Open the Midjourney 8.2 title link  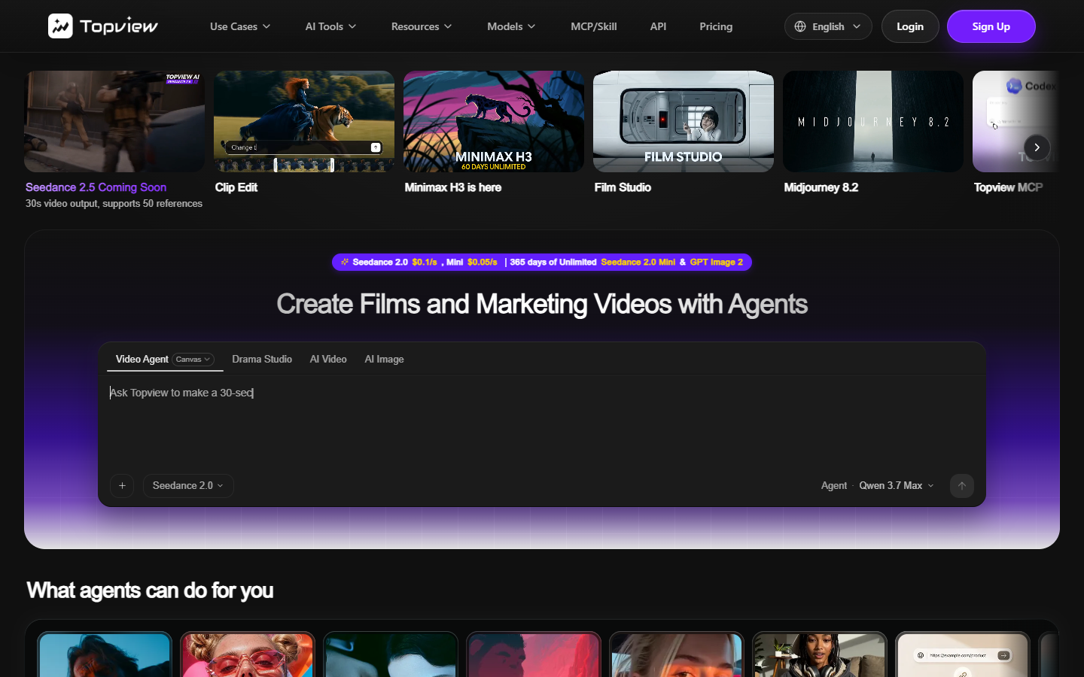[821, 187]
